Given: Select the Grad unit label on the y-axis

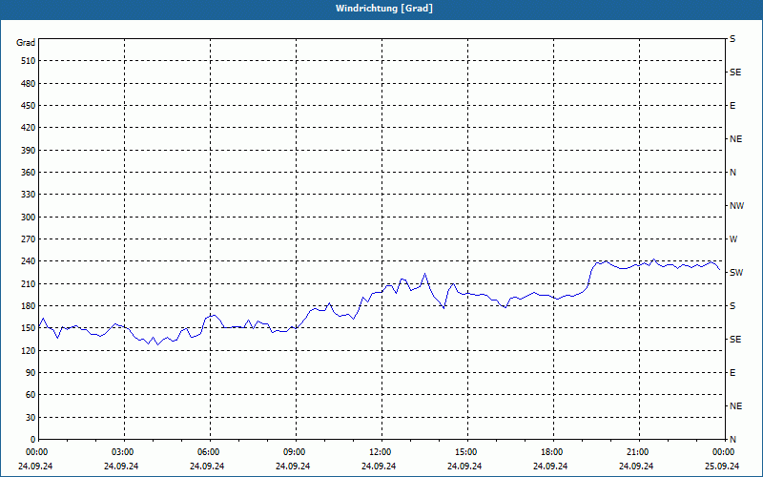Looking at the screenshot, I should coord(26,43).
